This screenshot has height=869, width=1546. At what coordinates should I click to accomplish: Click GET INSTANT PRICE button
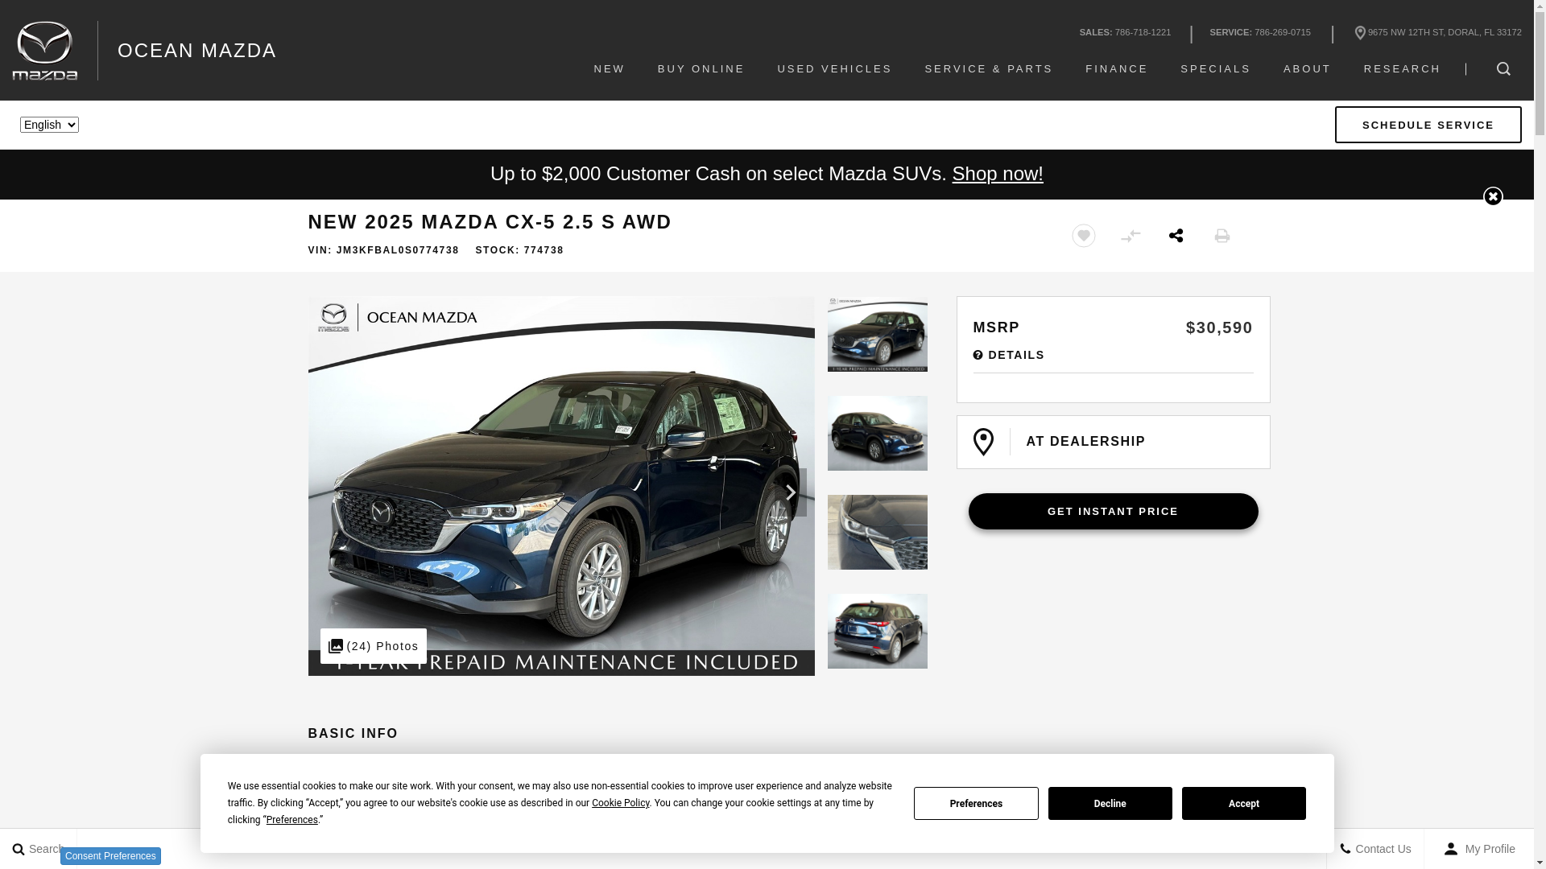1114,512
